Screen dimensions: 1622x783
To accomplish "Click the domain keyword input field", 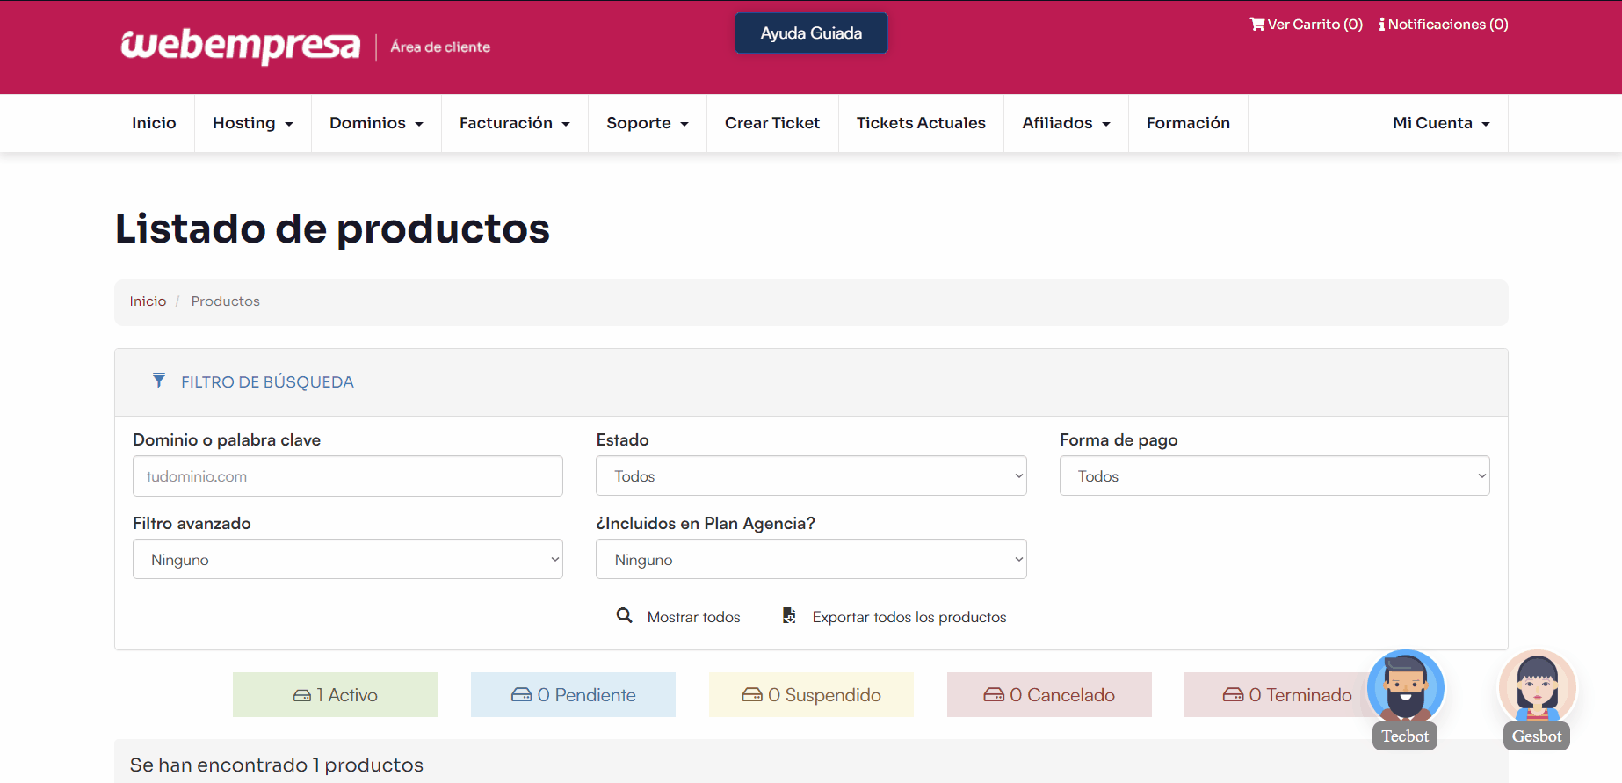I will pyautogui.click(x=347, y=476).
